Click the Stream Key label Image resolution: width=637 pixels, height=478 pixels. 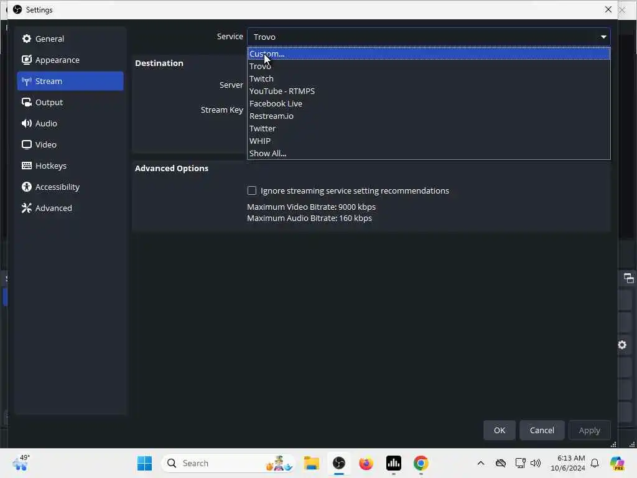[222, 110]
